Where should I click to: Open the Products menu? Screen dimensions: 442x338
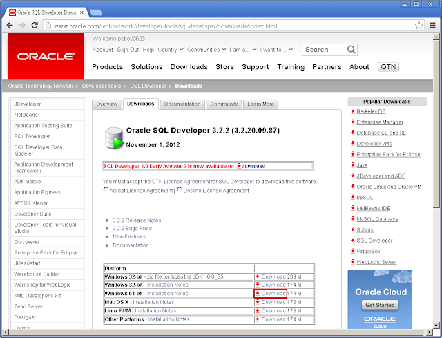(108, 67)
